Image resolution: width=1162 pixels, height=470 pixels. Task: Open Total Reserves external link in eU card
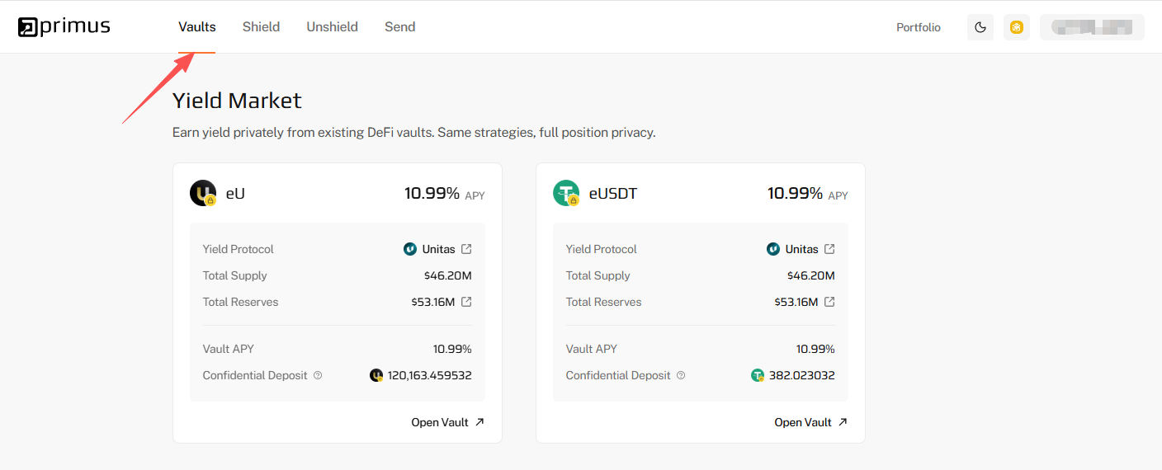click(466, 302)
